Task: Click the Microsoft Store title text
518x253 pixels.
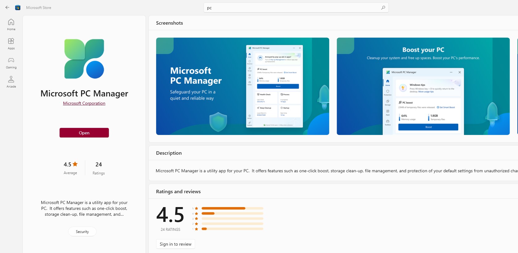Action: [x=39, y=8]
